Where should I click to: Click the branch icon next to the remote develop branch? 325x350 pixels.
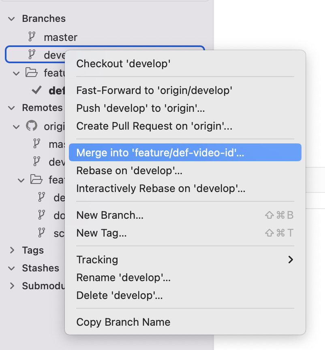(x=37, y=162)
